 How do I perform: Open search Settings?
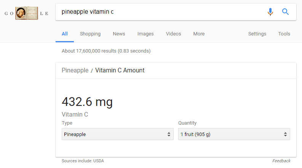[x=257, y=34]
